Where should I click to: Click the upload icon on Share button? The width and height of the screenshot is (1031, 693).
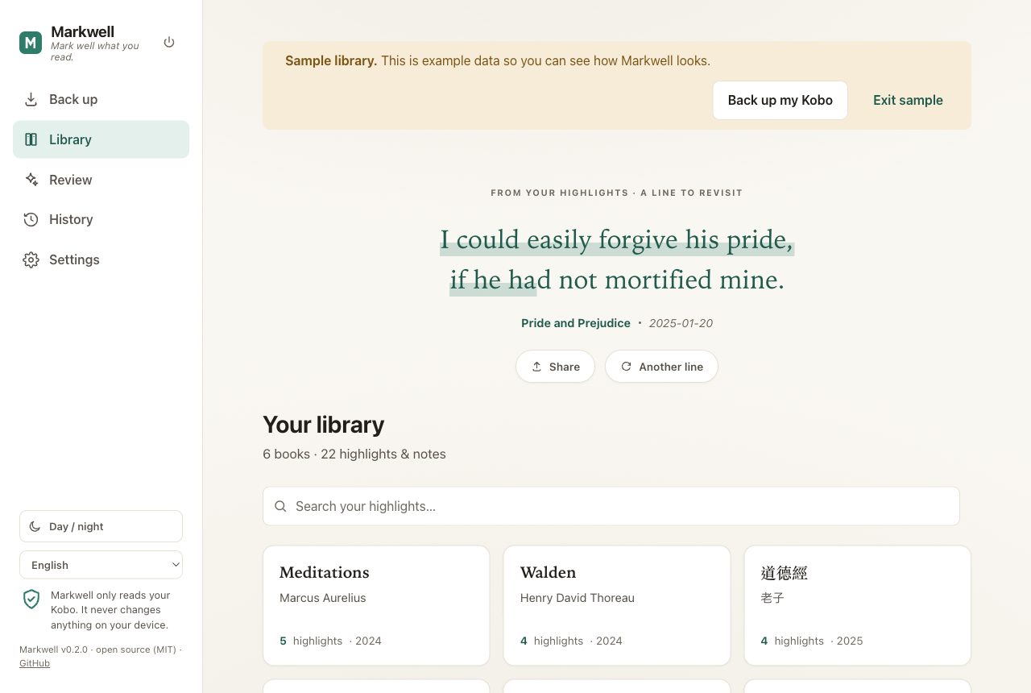(x=536, y=367)
